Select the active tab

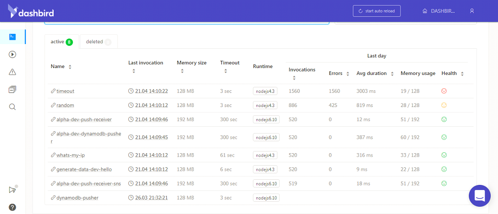point(61,42)
